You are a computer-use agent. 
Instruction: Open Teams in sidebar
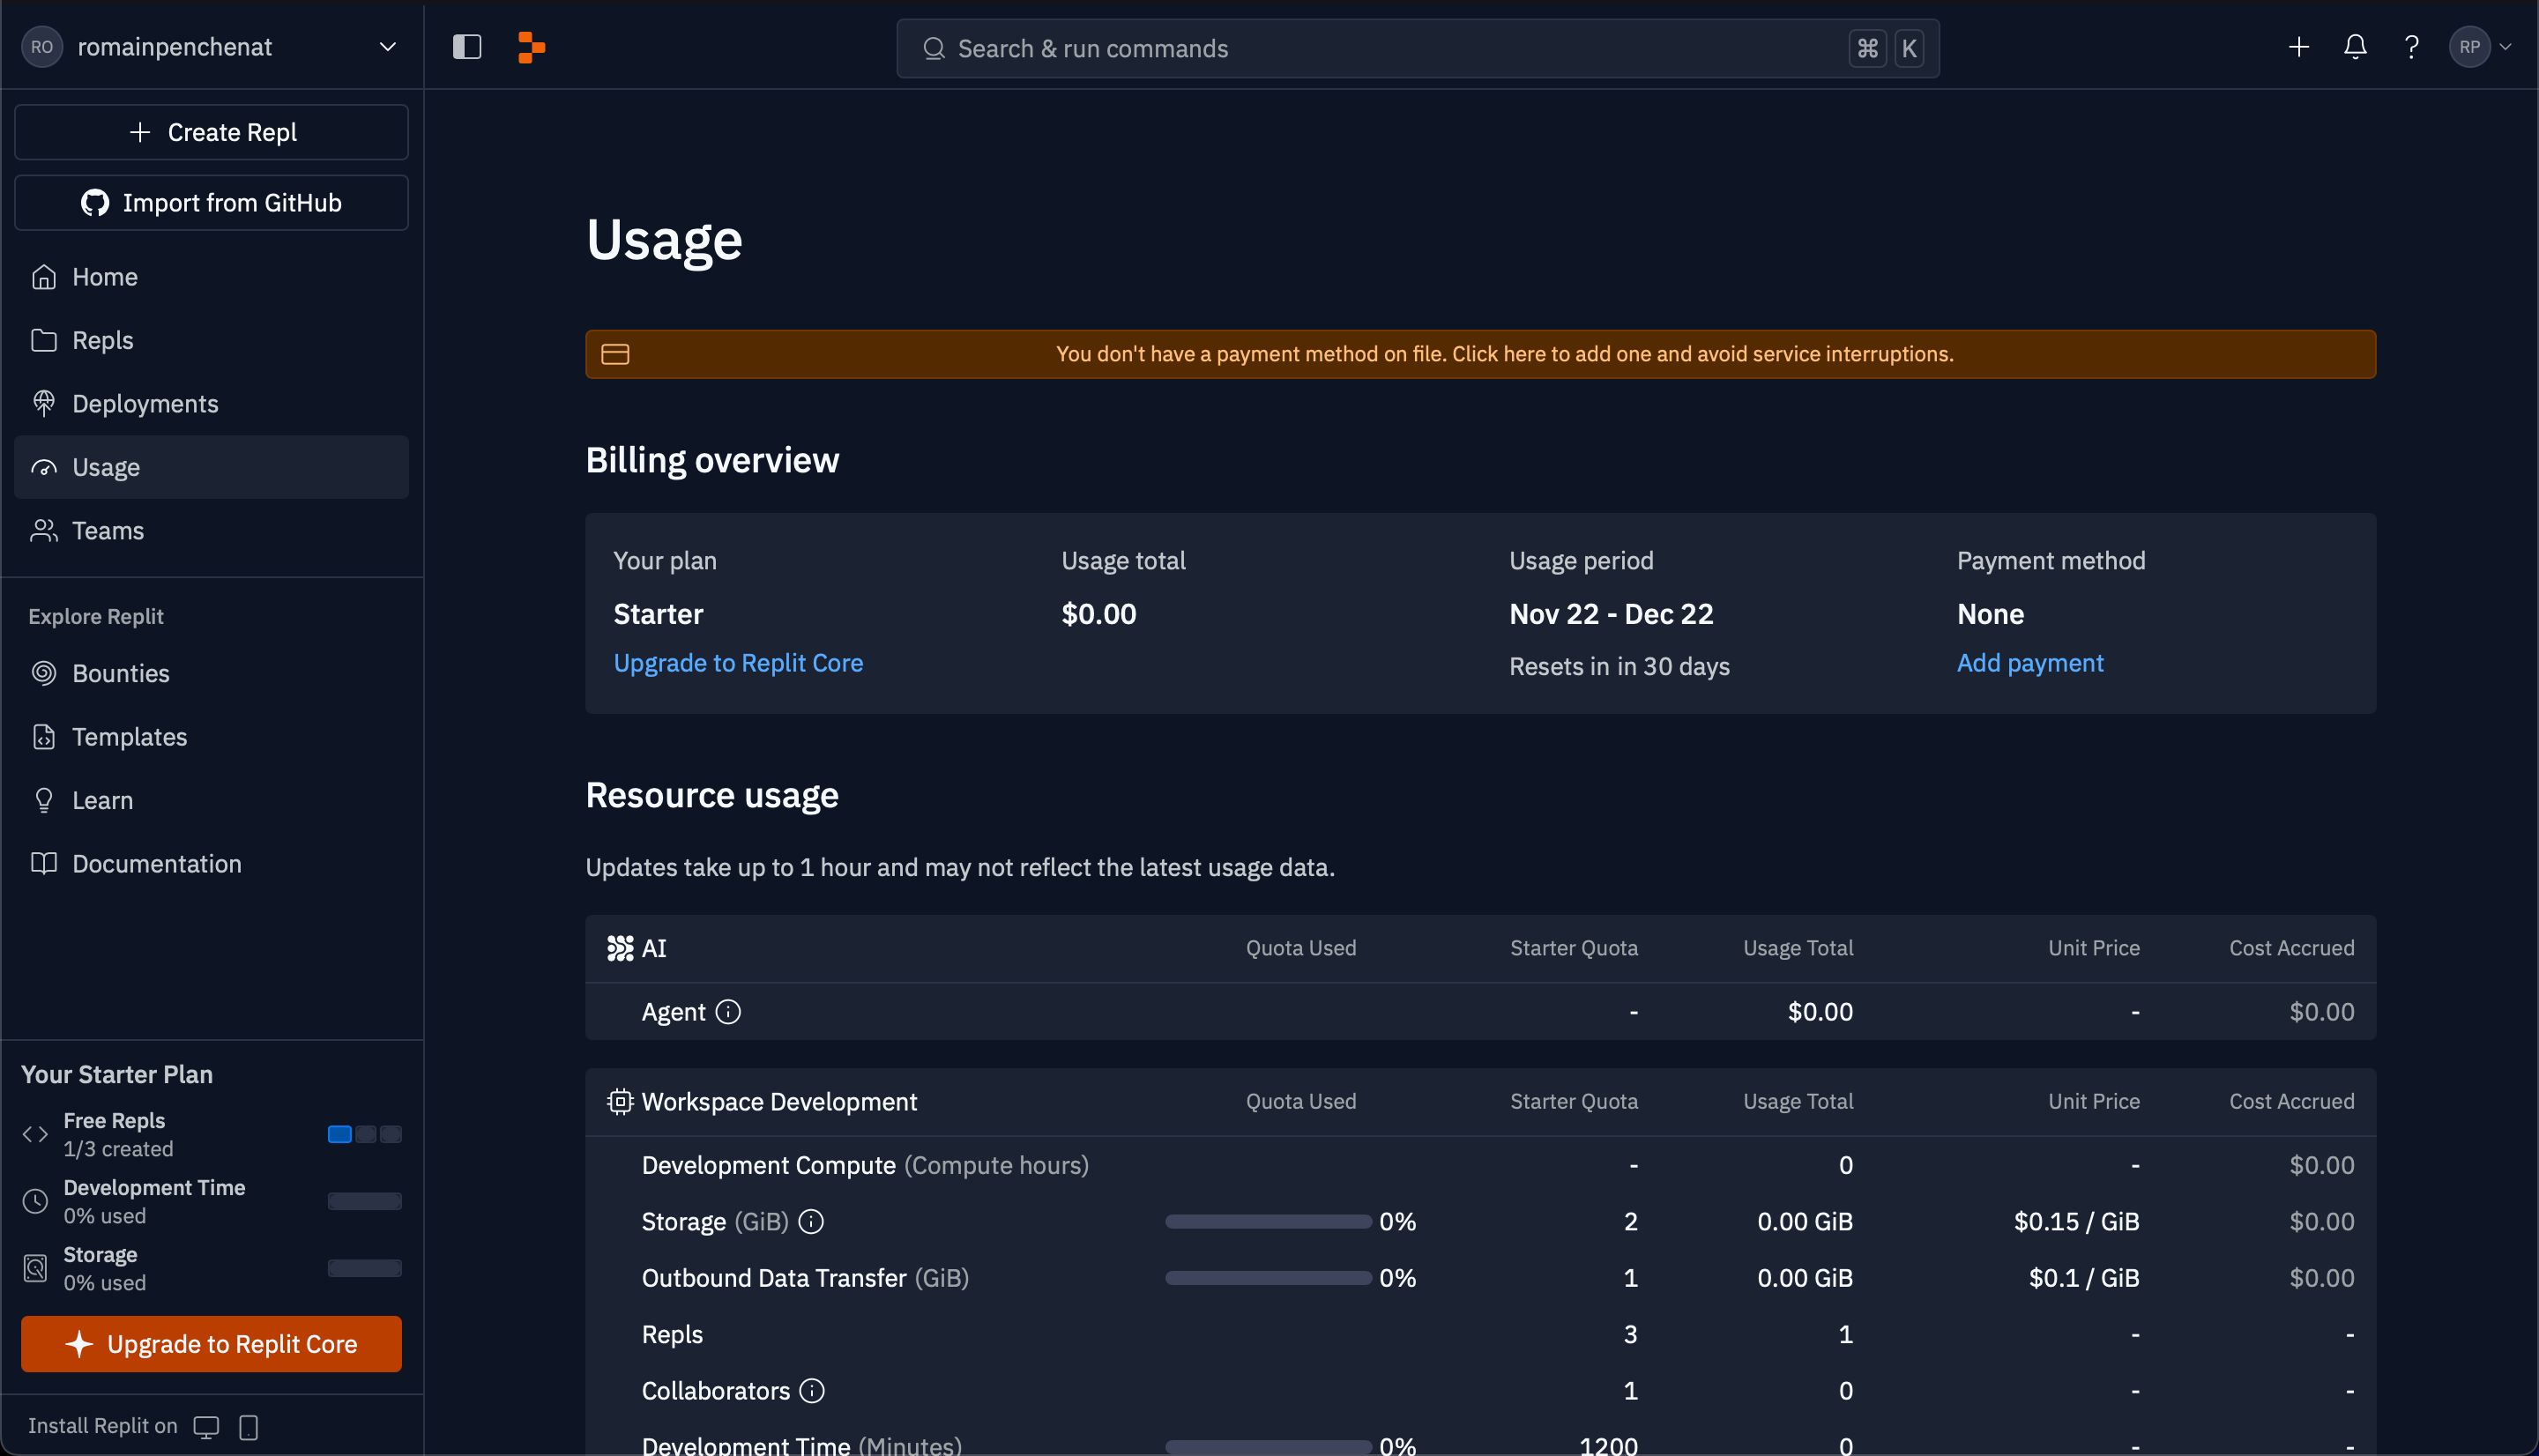(211, 530)
